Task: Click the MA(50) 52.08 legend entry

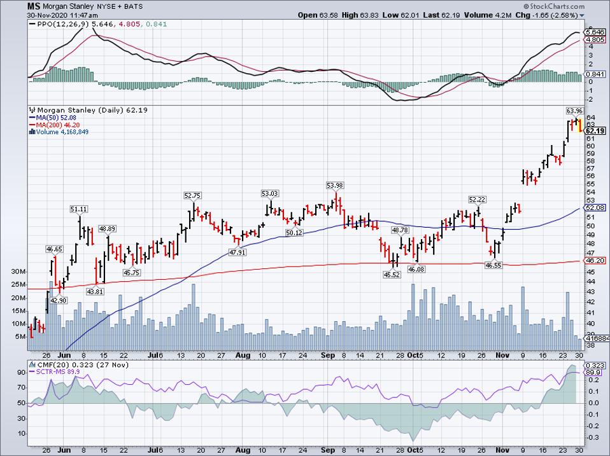Action: tap(53, 118)
